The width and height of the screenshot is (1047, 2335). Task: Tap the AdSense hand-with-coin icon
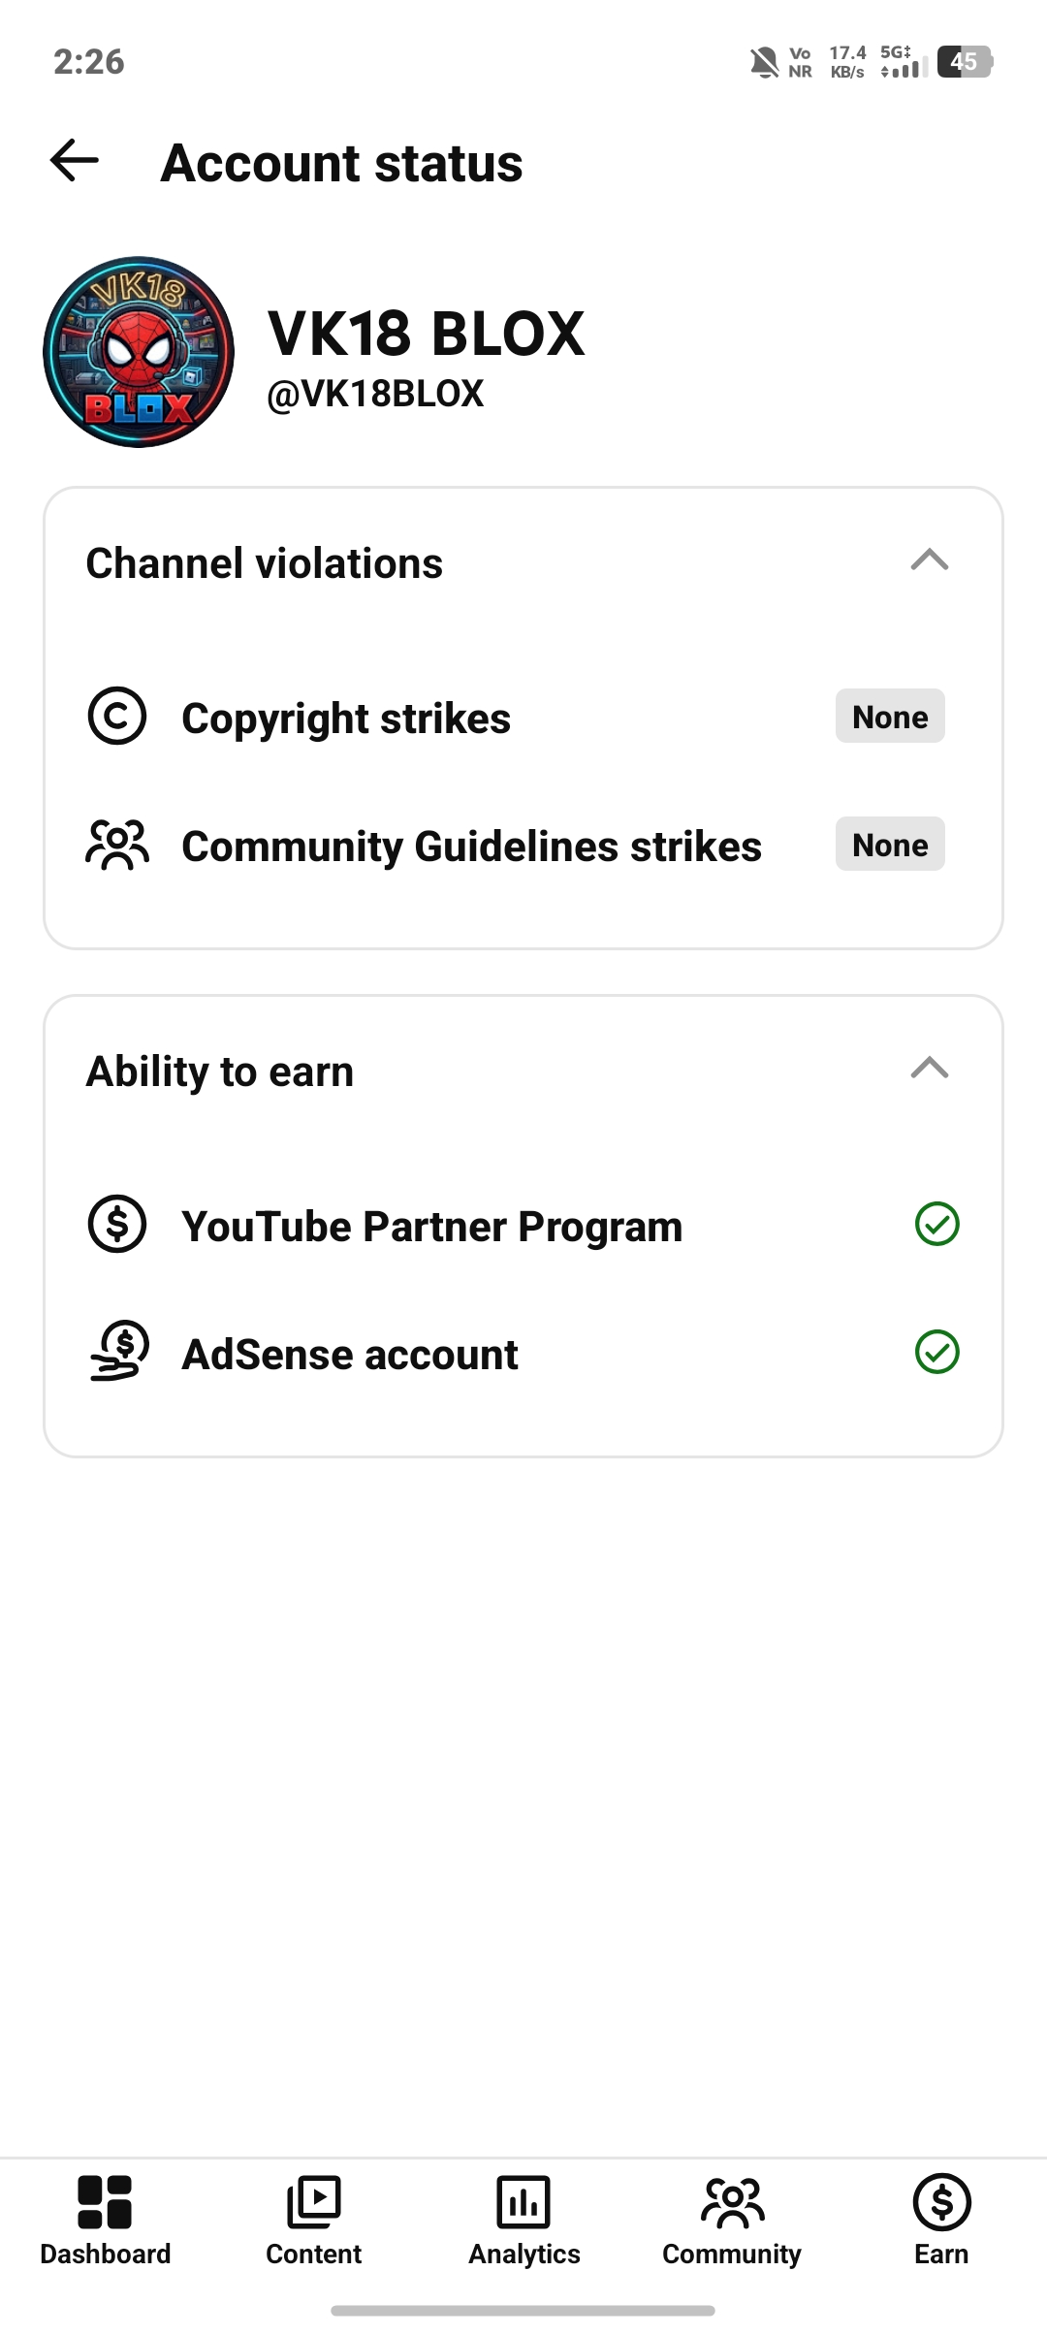(x=119, y=1351)
